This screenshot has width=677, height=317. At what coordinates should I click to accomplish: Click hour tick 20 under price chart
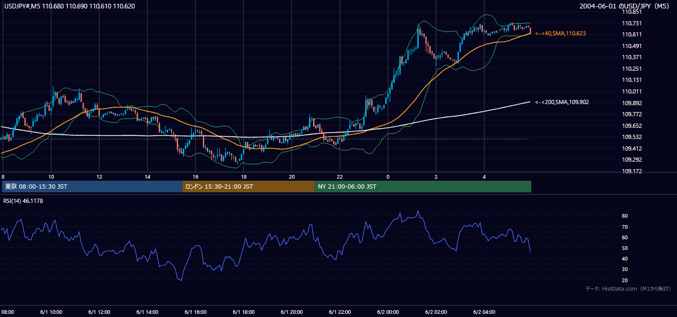pos(292,176)
